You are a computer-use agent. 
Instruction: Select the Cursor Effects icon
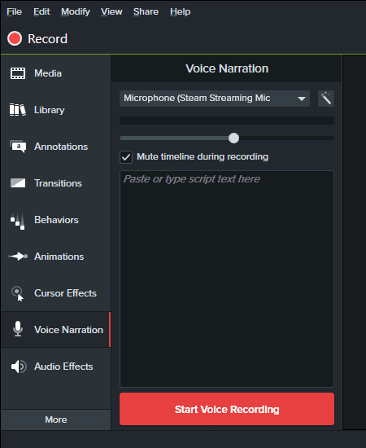coord(18,294)
